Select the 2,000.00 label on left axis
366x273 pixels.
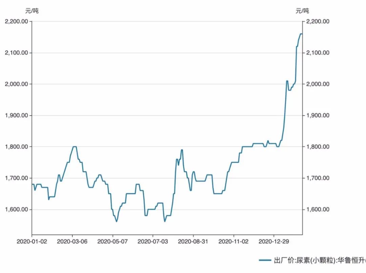tap(16, 84)
